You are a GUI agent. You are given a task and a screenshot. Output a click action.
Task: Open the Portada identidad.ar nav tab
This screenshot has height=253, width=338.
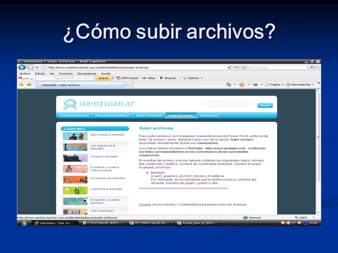tap(112, 116)
